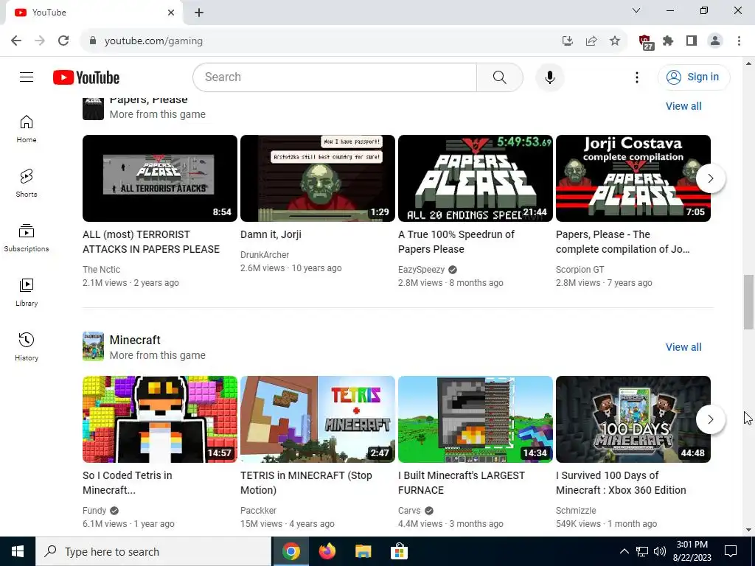Show next Minecraft videos arrow
755x566 pixels.
710,419
